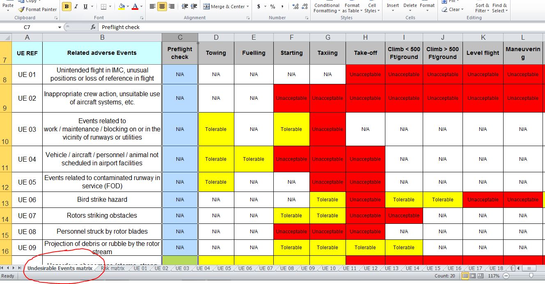545x284 pixels.
Task: Switch to Page Layout view in status bar
Action: pos(473,276)
